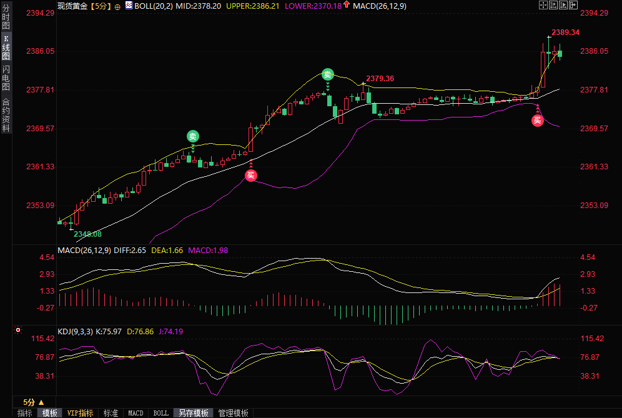
Task: Click the red 买 buy marker near 2361.33
Action: [250, 176]
